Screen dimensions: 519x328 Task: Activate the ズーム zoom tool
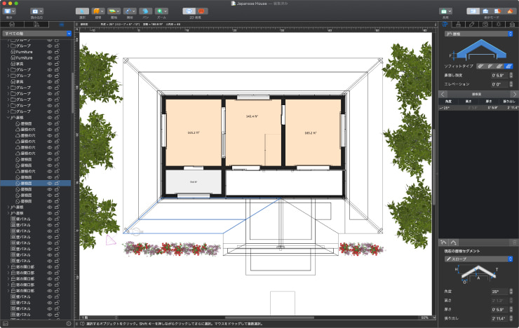pyautogui.click(x=161, y=11)
